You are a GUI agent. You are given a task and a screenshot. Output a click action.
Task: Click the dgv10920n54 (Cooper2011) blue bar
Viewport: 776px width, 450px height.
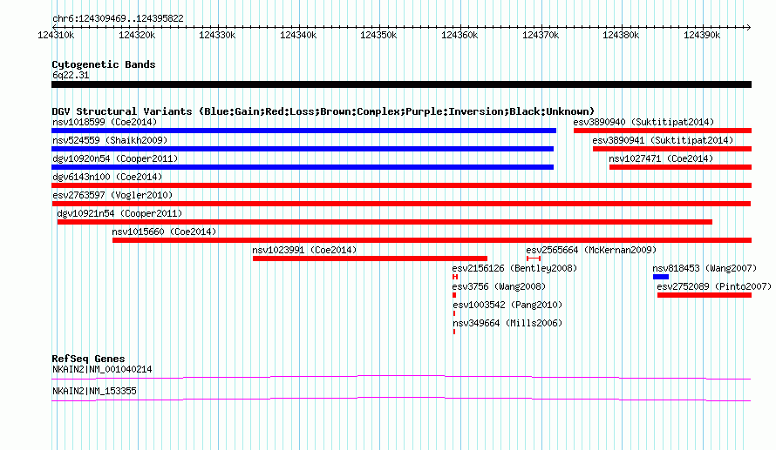303,167
